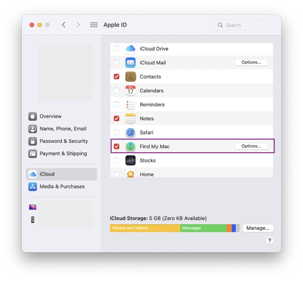Screen dimensions: 303x281
Task: Click the Calendars row label
Action: click(x=151, y=90)
